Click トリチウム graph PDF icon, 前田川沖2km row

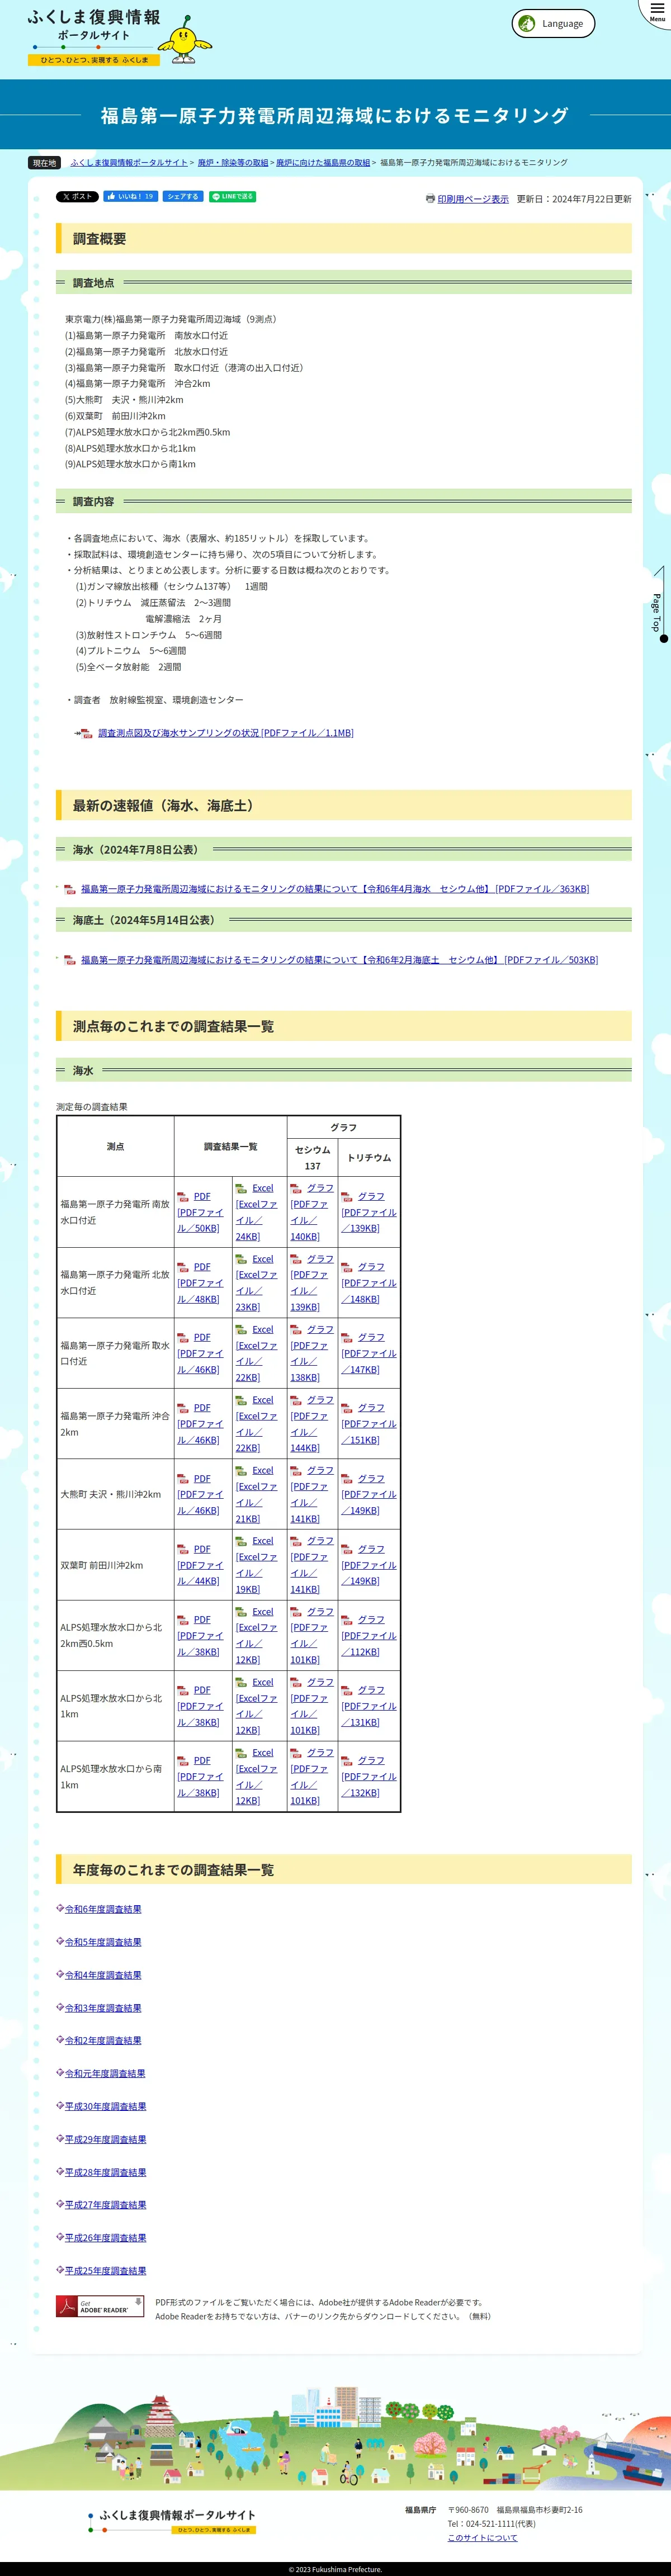tap(347, 1549)
